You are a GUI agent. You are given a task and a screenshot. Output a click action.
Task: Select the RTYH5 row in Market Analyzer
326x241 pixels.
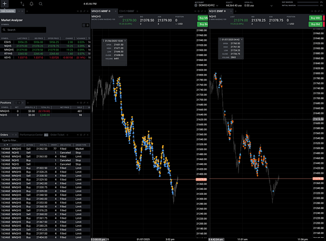pyautogui.click(x=45, y=53)
